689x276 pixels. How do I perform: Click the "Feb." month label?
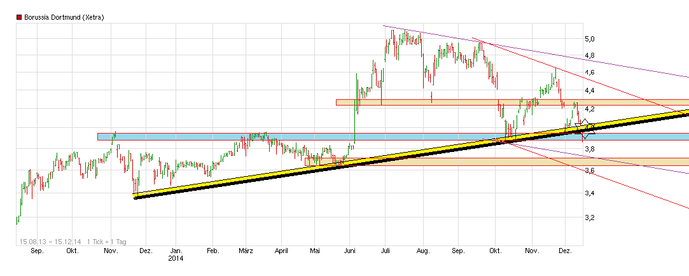pos(212,251)
